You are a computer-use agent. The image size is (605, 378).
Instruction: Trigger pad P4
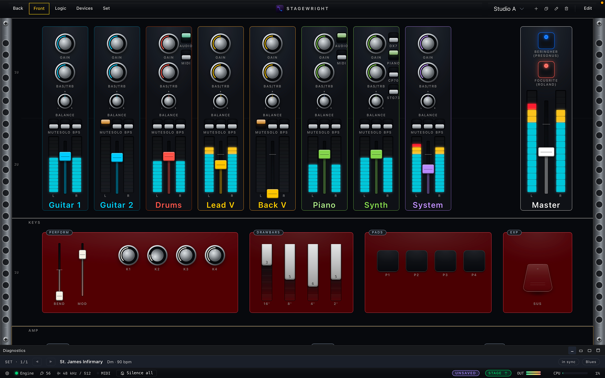pyautogui.click(x=474, y=261)
